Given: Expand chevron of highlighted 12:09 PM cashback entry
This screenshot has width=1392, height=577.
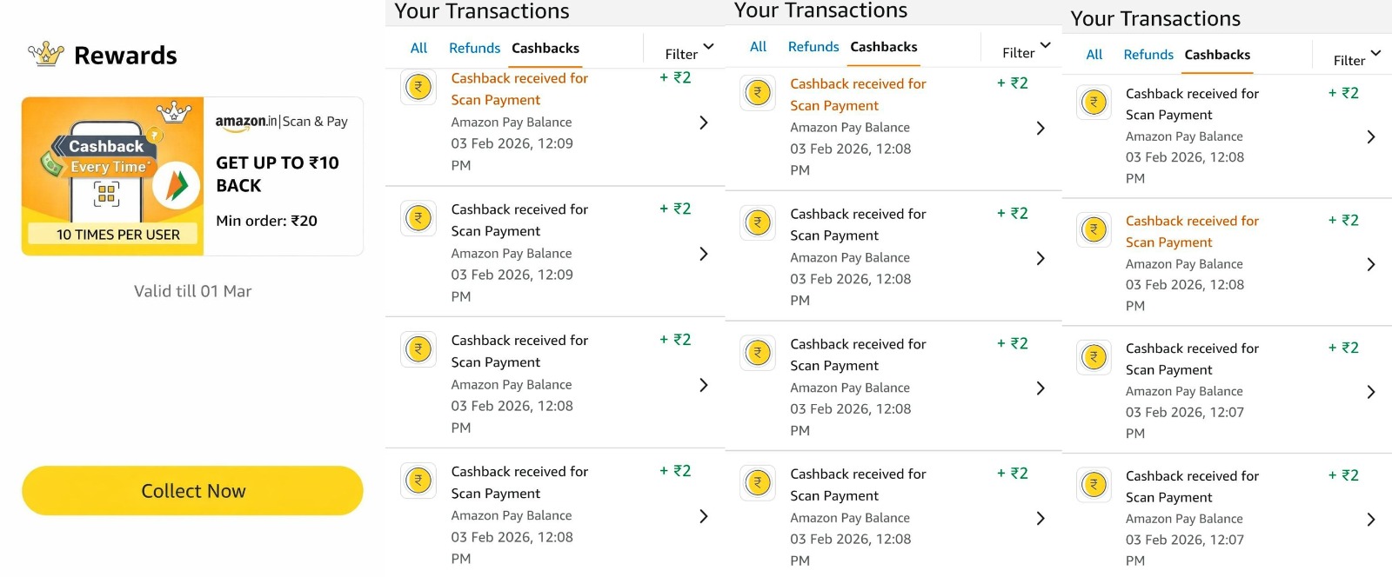Looking at the screenshot, I should (x=704, y=123).
